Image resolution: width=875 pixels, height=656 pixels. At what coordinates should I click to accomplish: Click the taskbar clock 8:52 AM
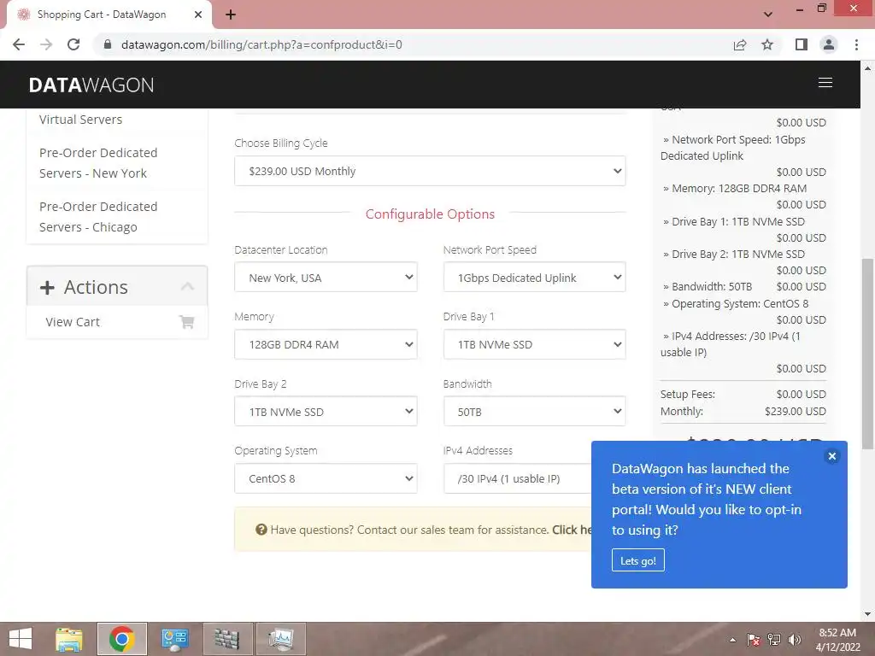pos(837,640)
